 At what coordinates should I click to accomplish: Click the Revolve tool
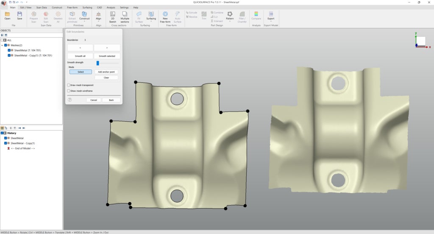coord(192,17)
